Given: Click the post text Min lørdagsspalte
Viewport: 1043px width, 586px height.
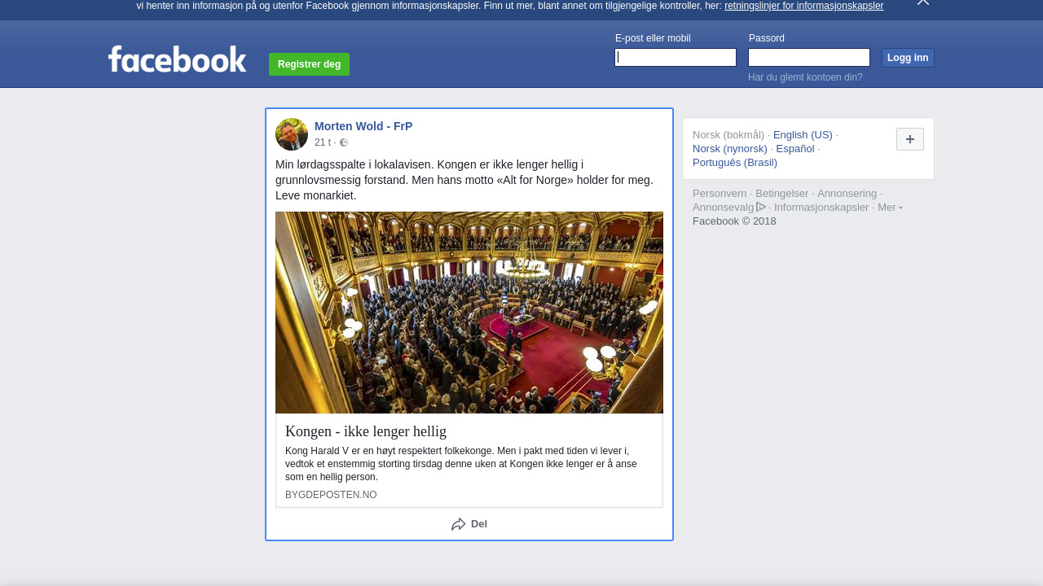Looking at the screenshot, I should [464, 180].
